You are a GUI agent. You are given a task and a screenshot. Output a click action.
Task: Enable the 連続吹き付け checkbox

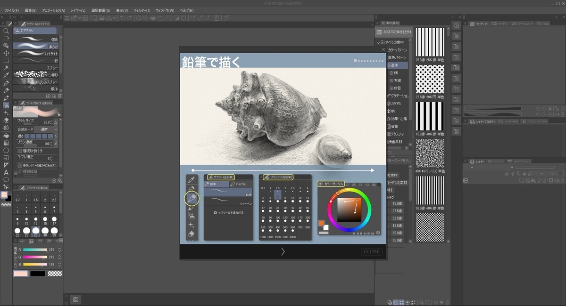[20, 151]
